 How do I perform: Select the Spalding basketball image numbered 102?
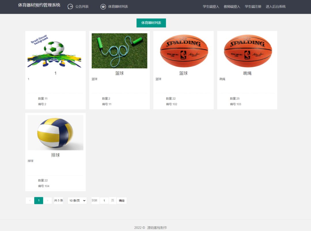183,51
